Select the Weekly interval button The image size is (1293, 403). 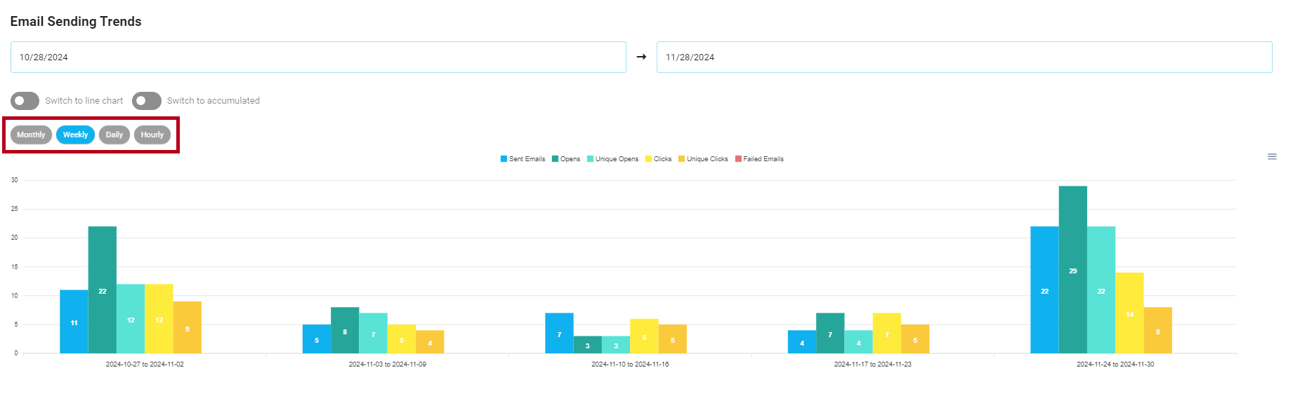coord(75,135)
